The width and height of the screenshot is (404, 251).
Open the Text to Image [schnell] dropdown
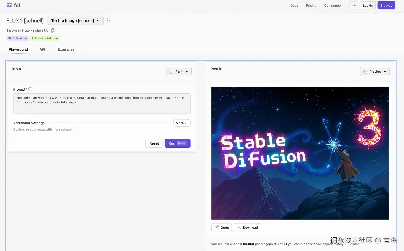75,20
